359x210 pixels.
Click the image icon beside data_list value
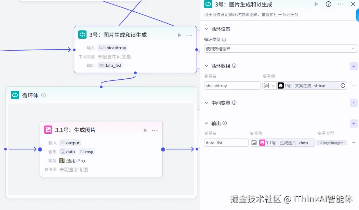coord(254,143)
